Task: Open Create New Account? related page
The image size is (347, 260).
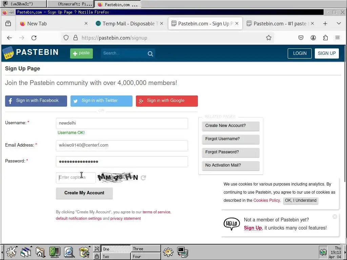Action: [x=230, y=126]
